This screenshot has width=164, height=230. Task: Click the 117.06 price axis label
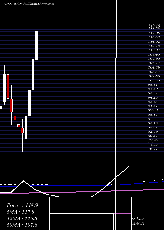pyautogui.click(x=154, y=33)
